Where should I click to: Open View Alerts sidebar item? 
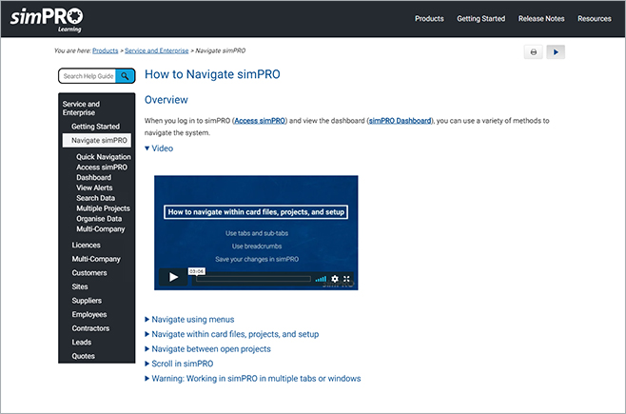coord(94,188)
